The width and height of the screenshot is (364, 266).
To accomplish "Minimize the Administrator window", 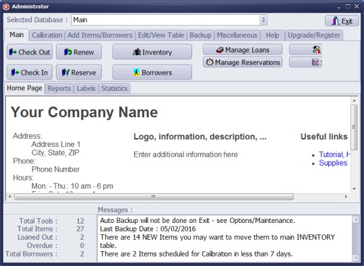I will click(x=339, y=7).
